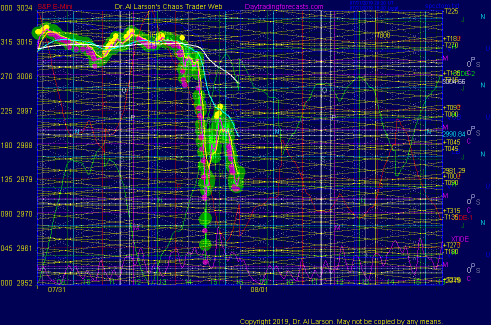
Task: Click the yellow T000 label inside the chart grid
Action: pyautogui.click(x=383, y=35)
